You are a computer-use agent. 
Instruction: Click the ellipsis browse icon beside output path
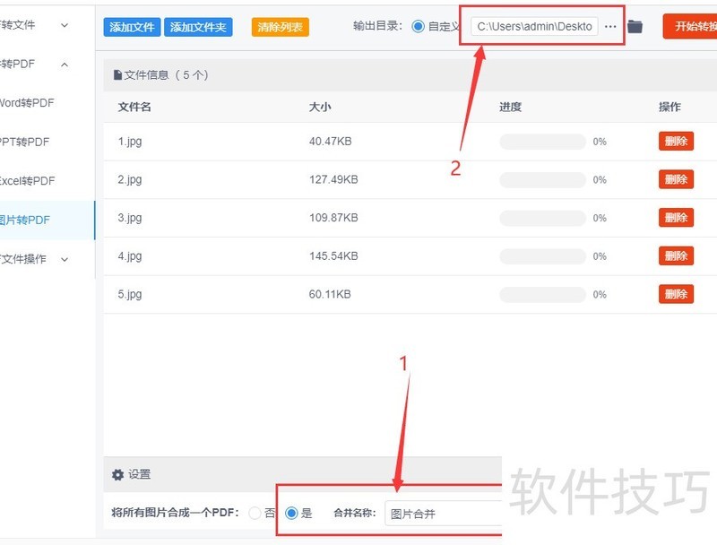coord(610,26)
